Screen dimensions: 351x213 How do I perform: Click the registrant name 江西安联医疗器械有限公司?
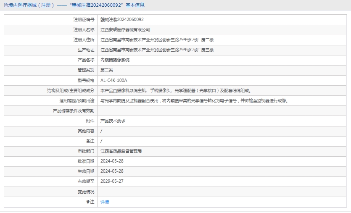pos(125,30)
